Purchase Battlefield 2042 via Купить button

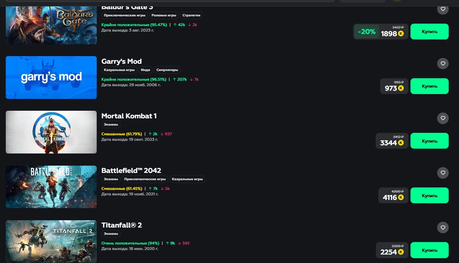pyautogui.click(x=429, y=195)
